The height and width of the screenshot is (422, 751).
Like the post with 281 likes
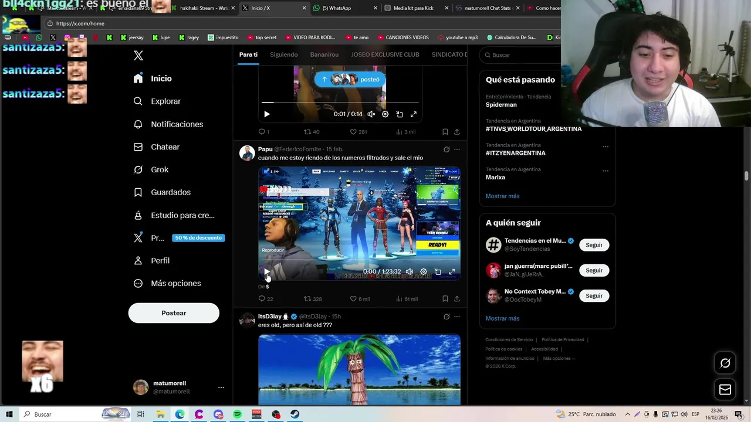pyautogui.click(x=358, y=132)
